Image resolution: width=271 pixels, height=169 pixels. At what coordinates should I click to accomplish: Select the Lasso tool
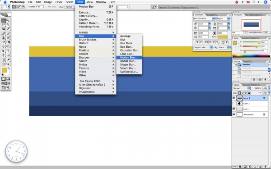[x=3, y=24]
